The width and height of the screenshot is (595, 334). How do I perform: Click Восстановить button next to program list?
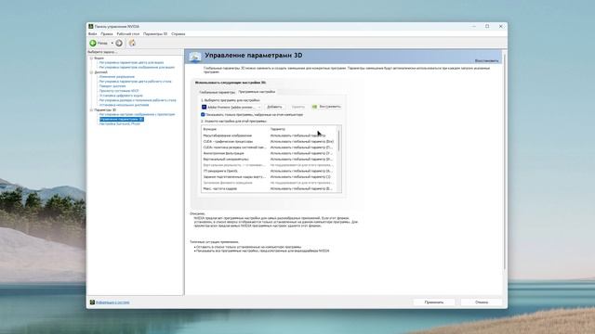(x=326, y=107)
